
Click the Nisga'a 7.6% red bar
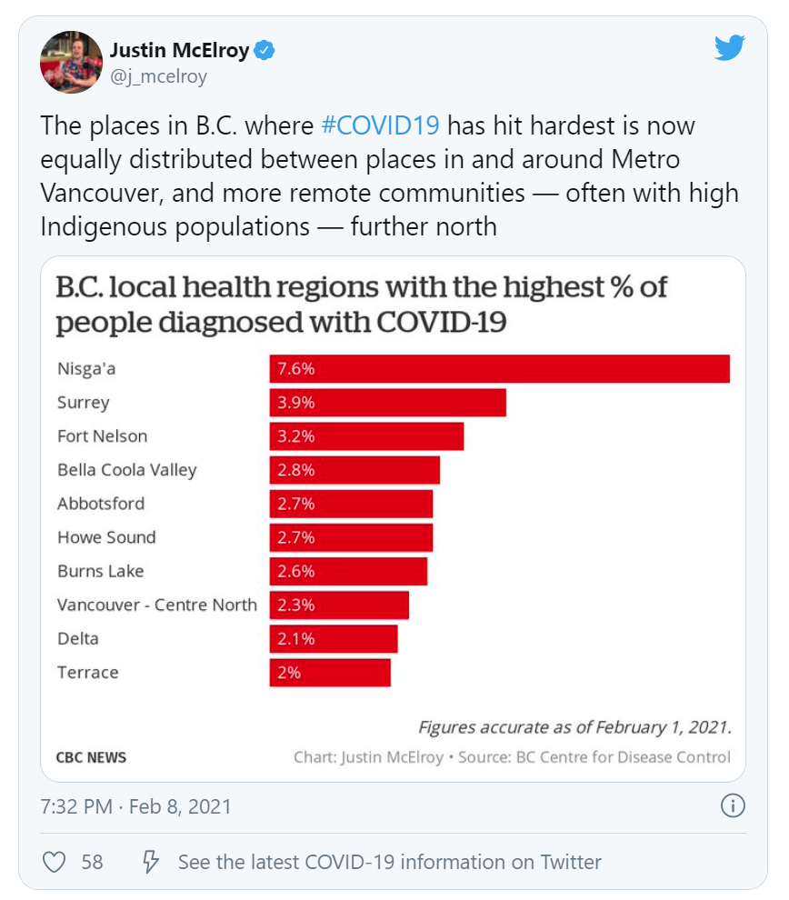point(500,368)
